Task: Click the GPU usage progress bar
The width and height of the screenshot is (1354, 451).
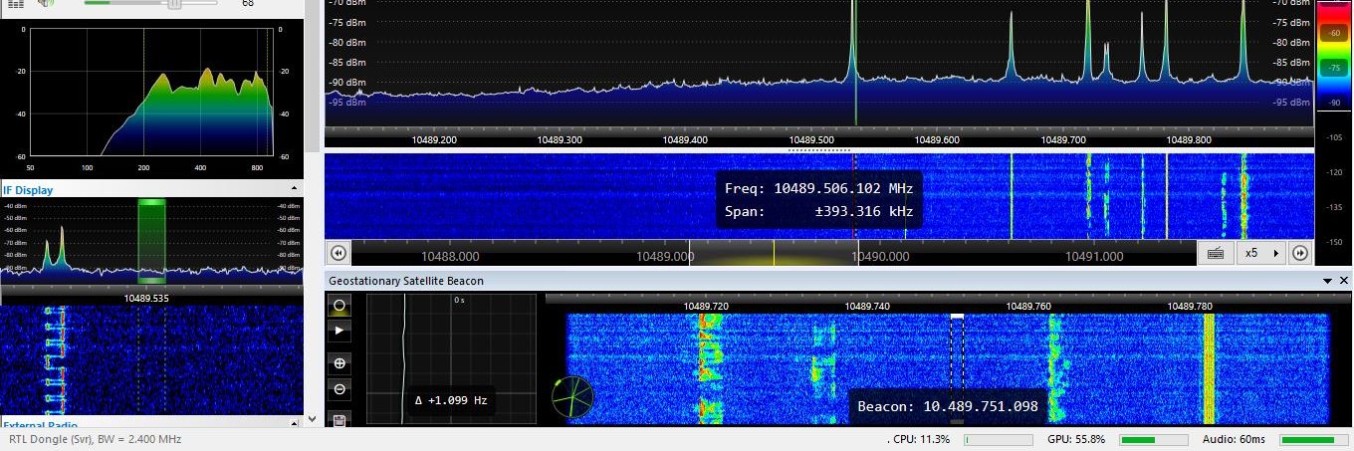Action: tap(1154, 439)
